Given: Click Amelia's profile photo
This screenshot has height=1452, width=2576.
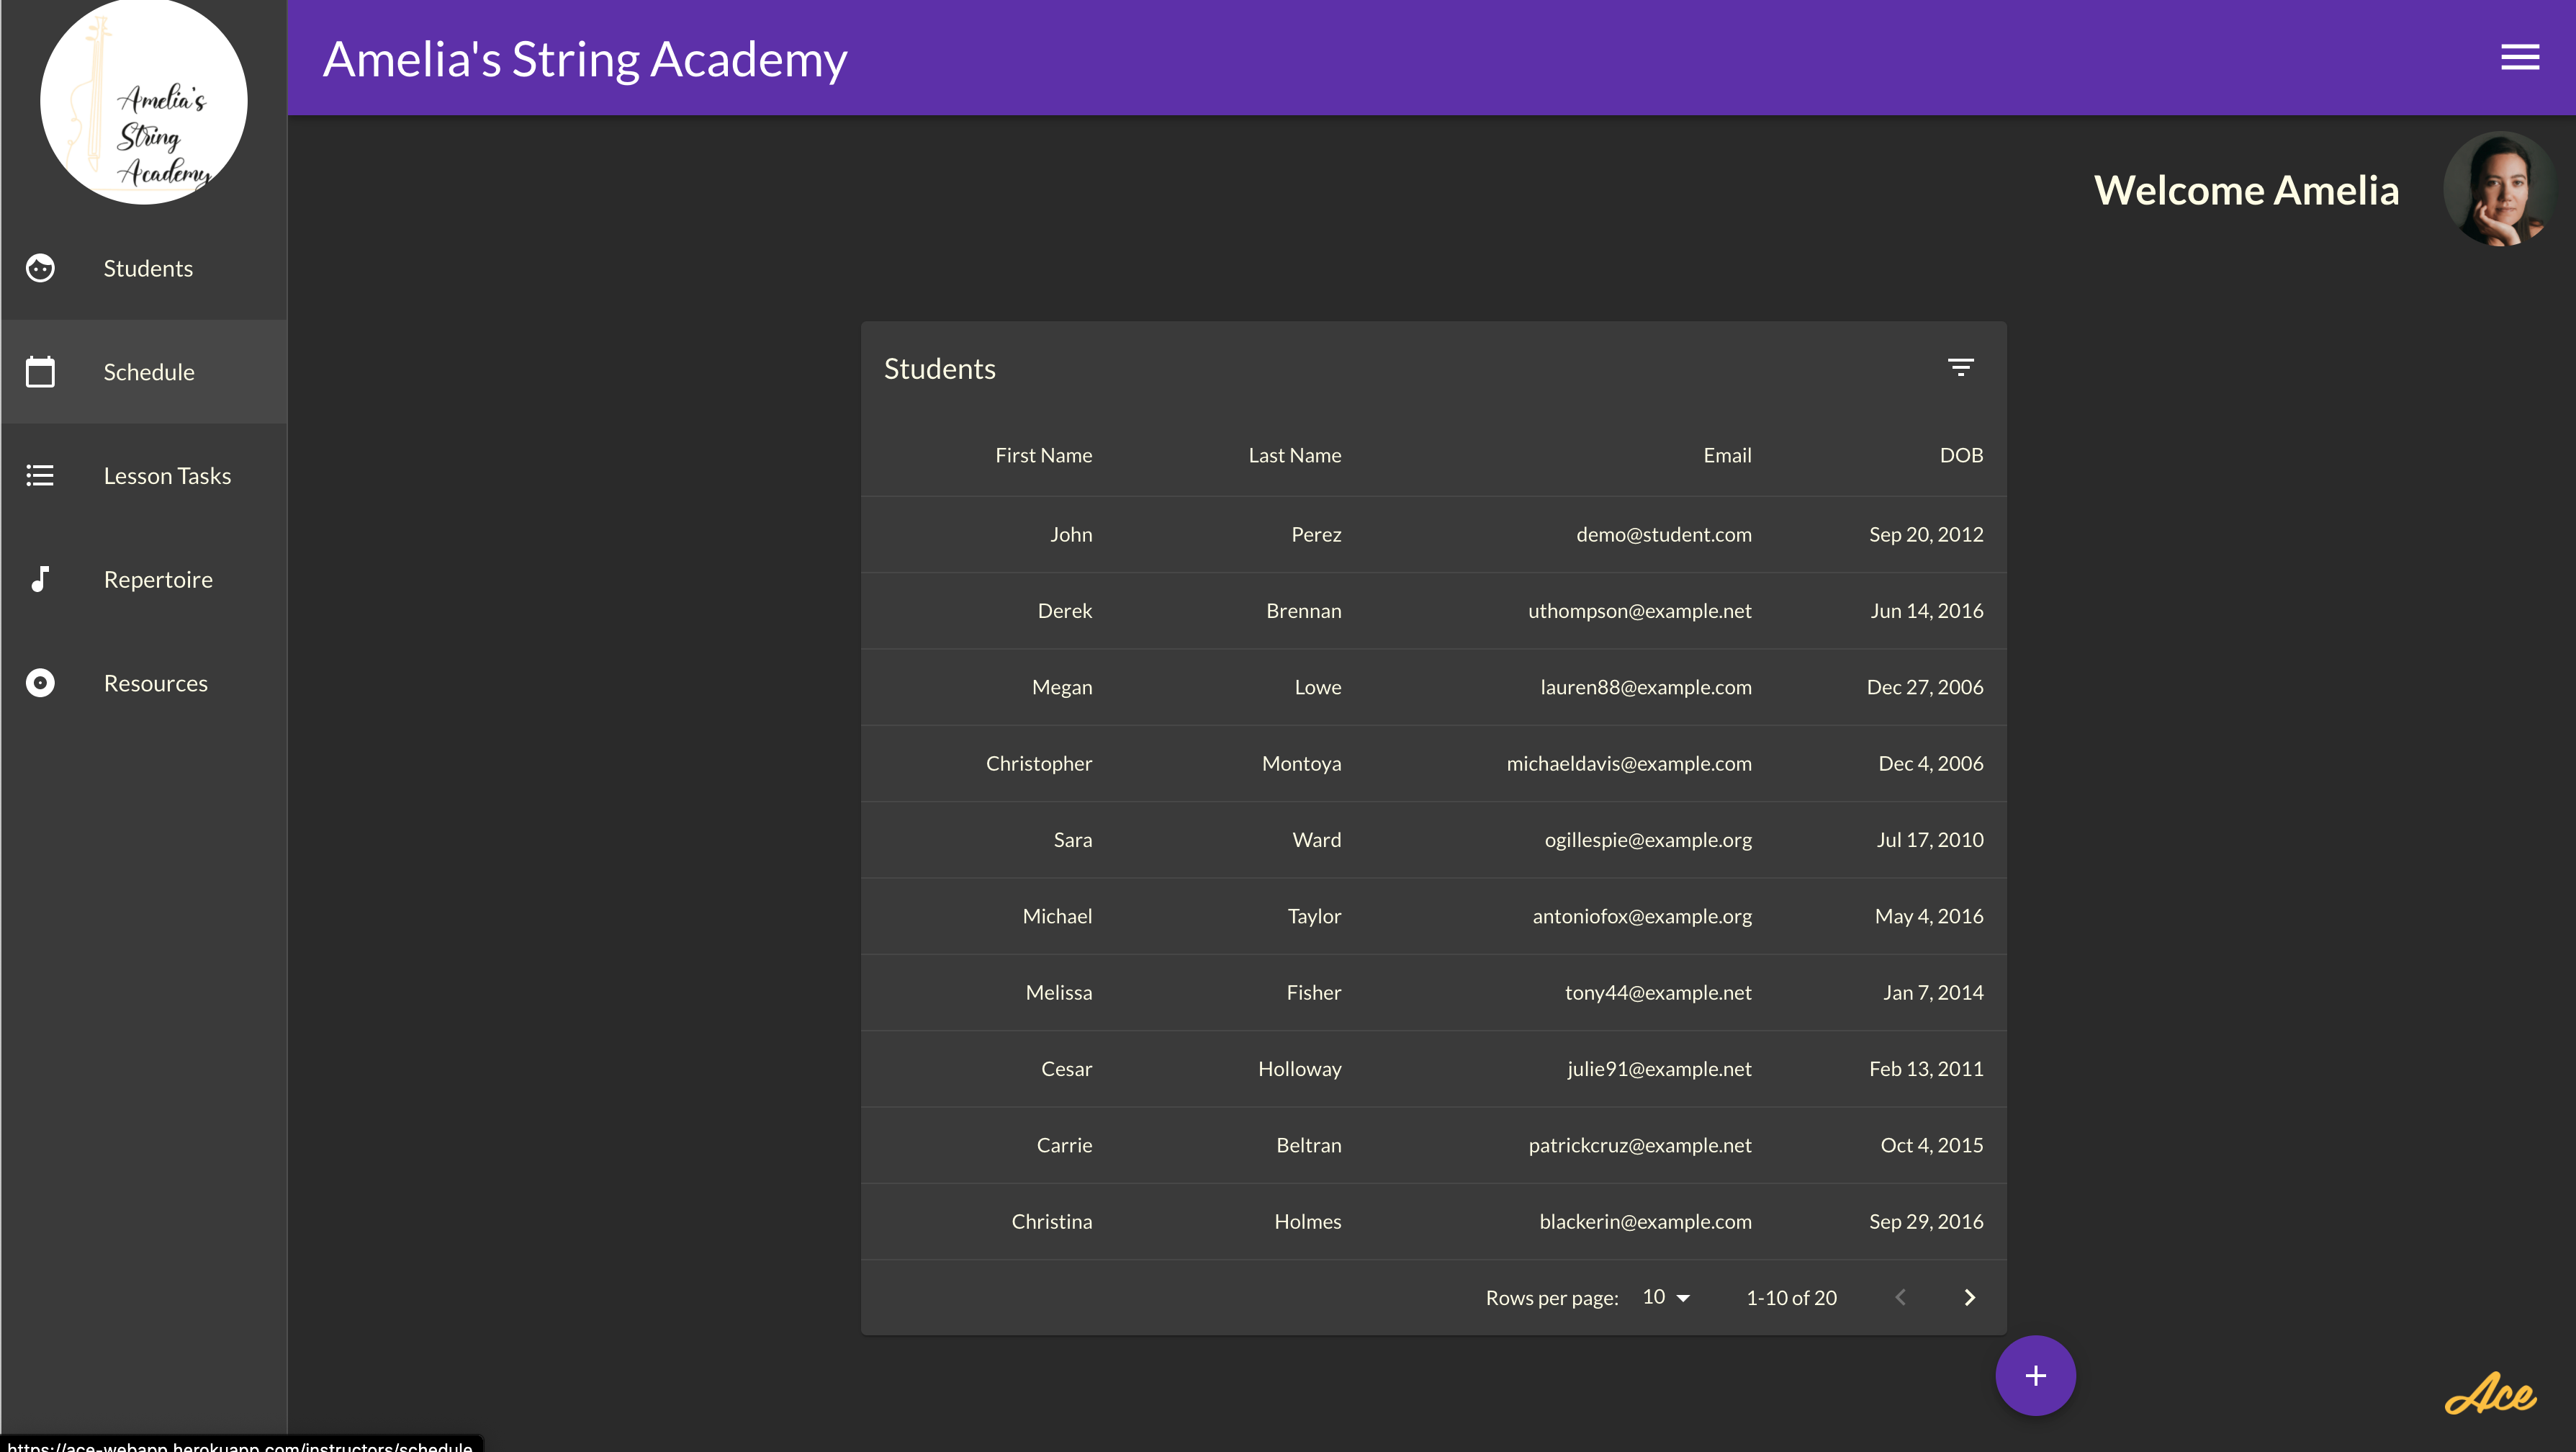Looking at the screenshot, I should click(x=2499, y=189).
